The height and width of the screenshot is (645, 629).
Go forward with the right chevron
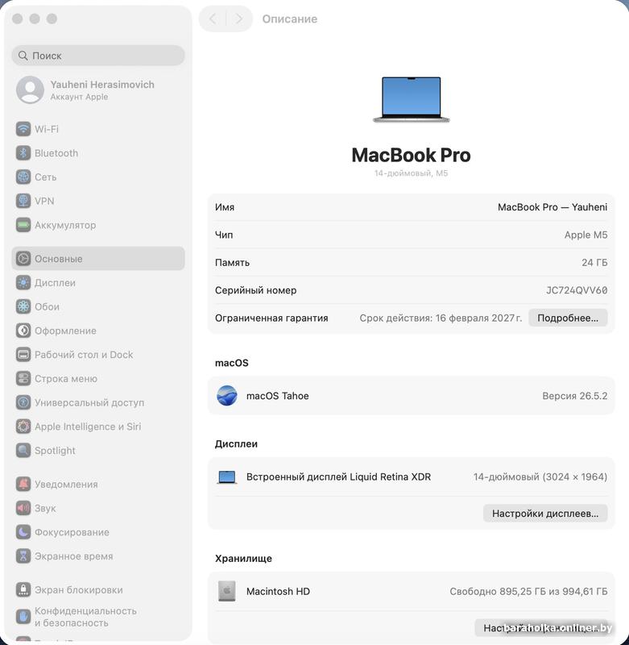click(238, 19)
